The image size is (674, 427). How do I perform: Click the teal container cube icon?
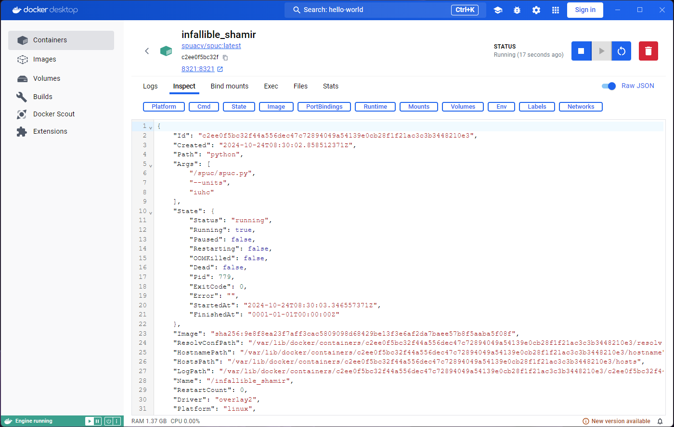(166, 51)
